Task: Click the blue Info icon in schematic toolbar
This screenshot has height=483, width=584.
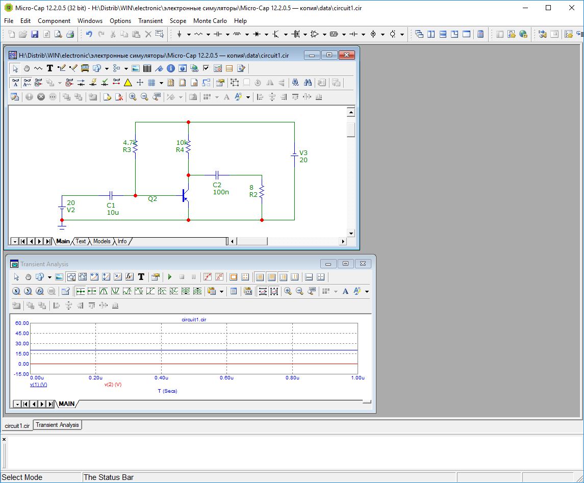Action: click(171, 68)
